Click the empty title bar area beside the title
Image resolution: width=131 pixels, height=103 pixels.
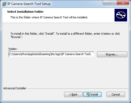[x=76, y=4]
